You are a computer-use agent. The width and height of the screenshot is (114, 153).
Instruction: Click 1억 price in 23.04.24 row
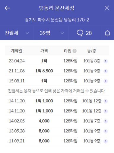click(x=44, y=61)
